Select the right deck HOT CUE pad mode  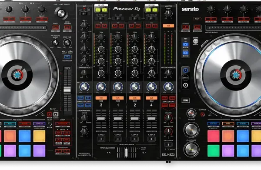click(x=213, y=123)
